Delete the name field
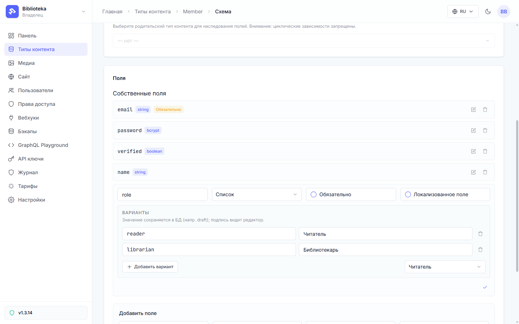 click(485, 172)
